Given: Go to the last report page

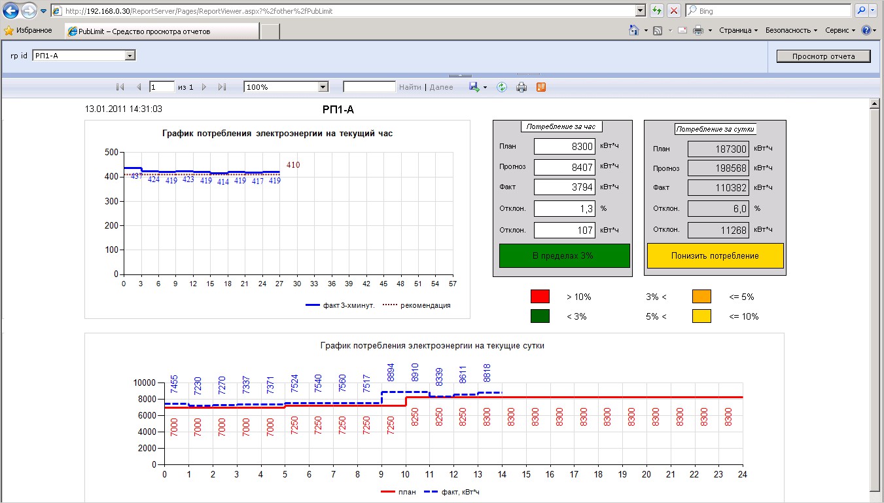Looking at the screenshot, I should click(x=222, y=87).
